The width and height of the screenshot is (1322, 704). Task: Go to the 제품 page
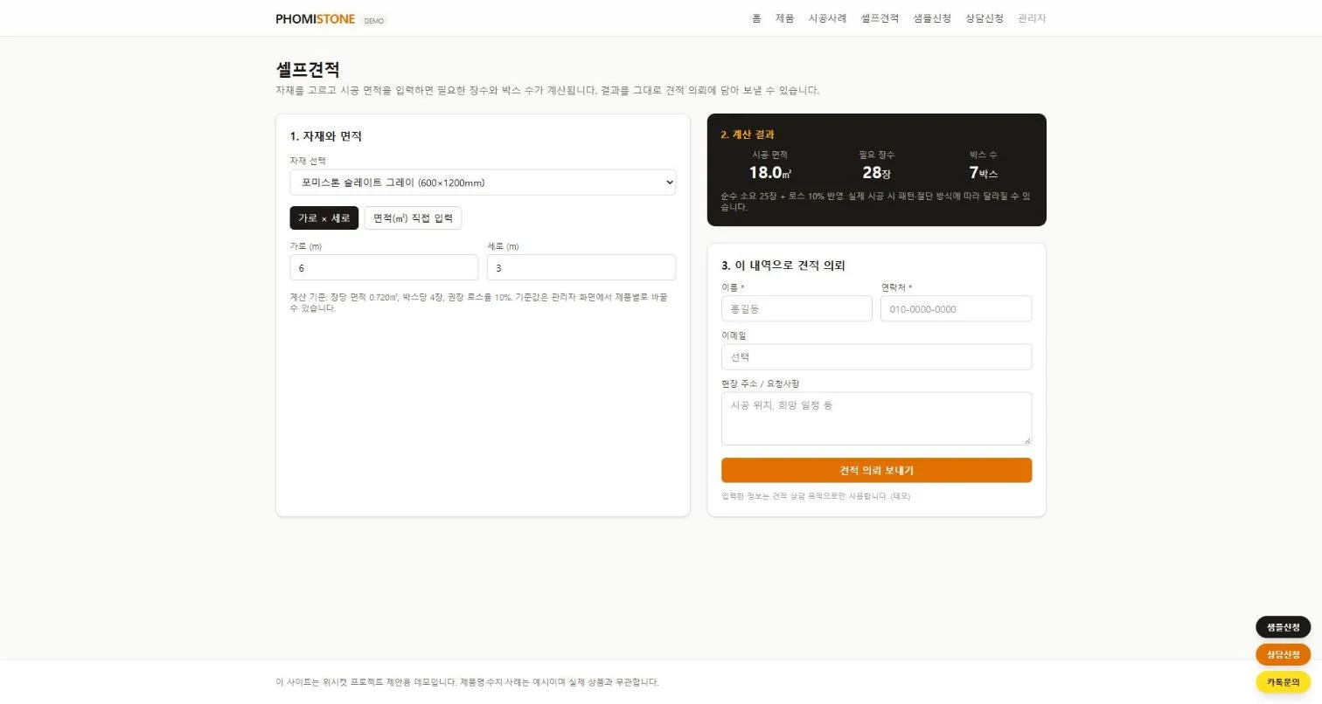coord(784,18)
